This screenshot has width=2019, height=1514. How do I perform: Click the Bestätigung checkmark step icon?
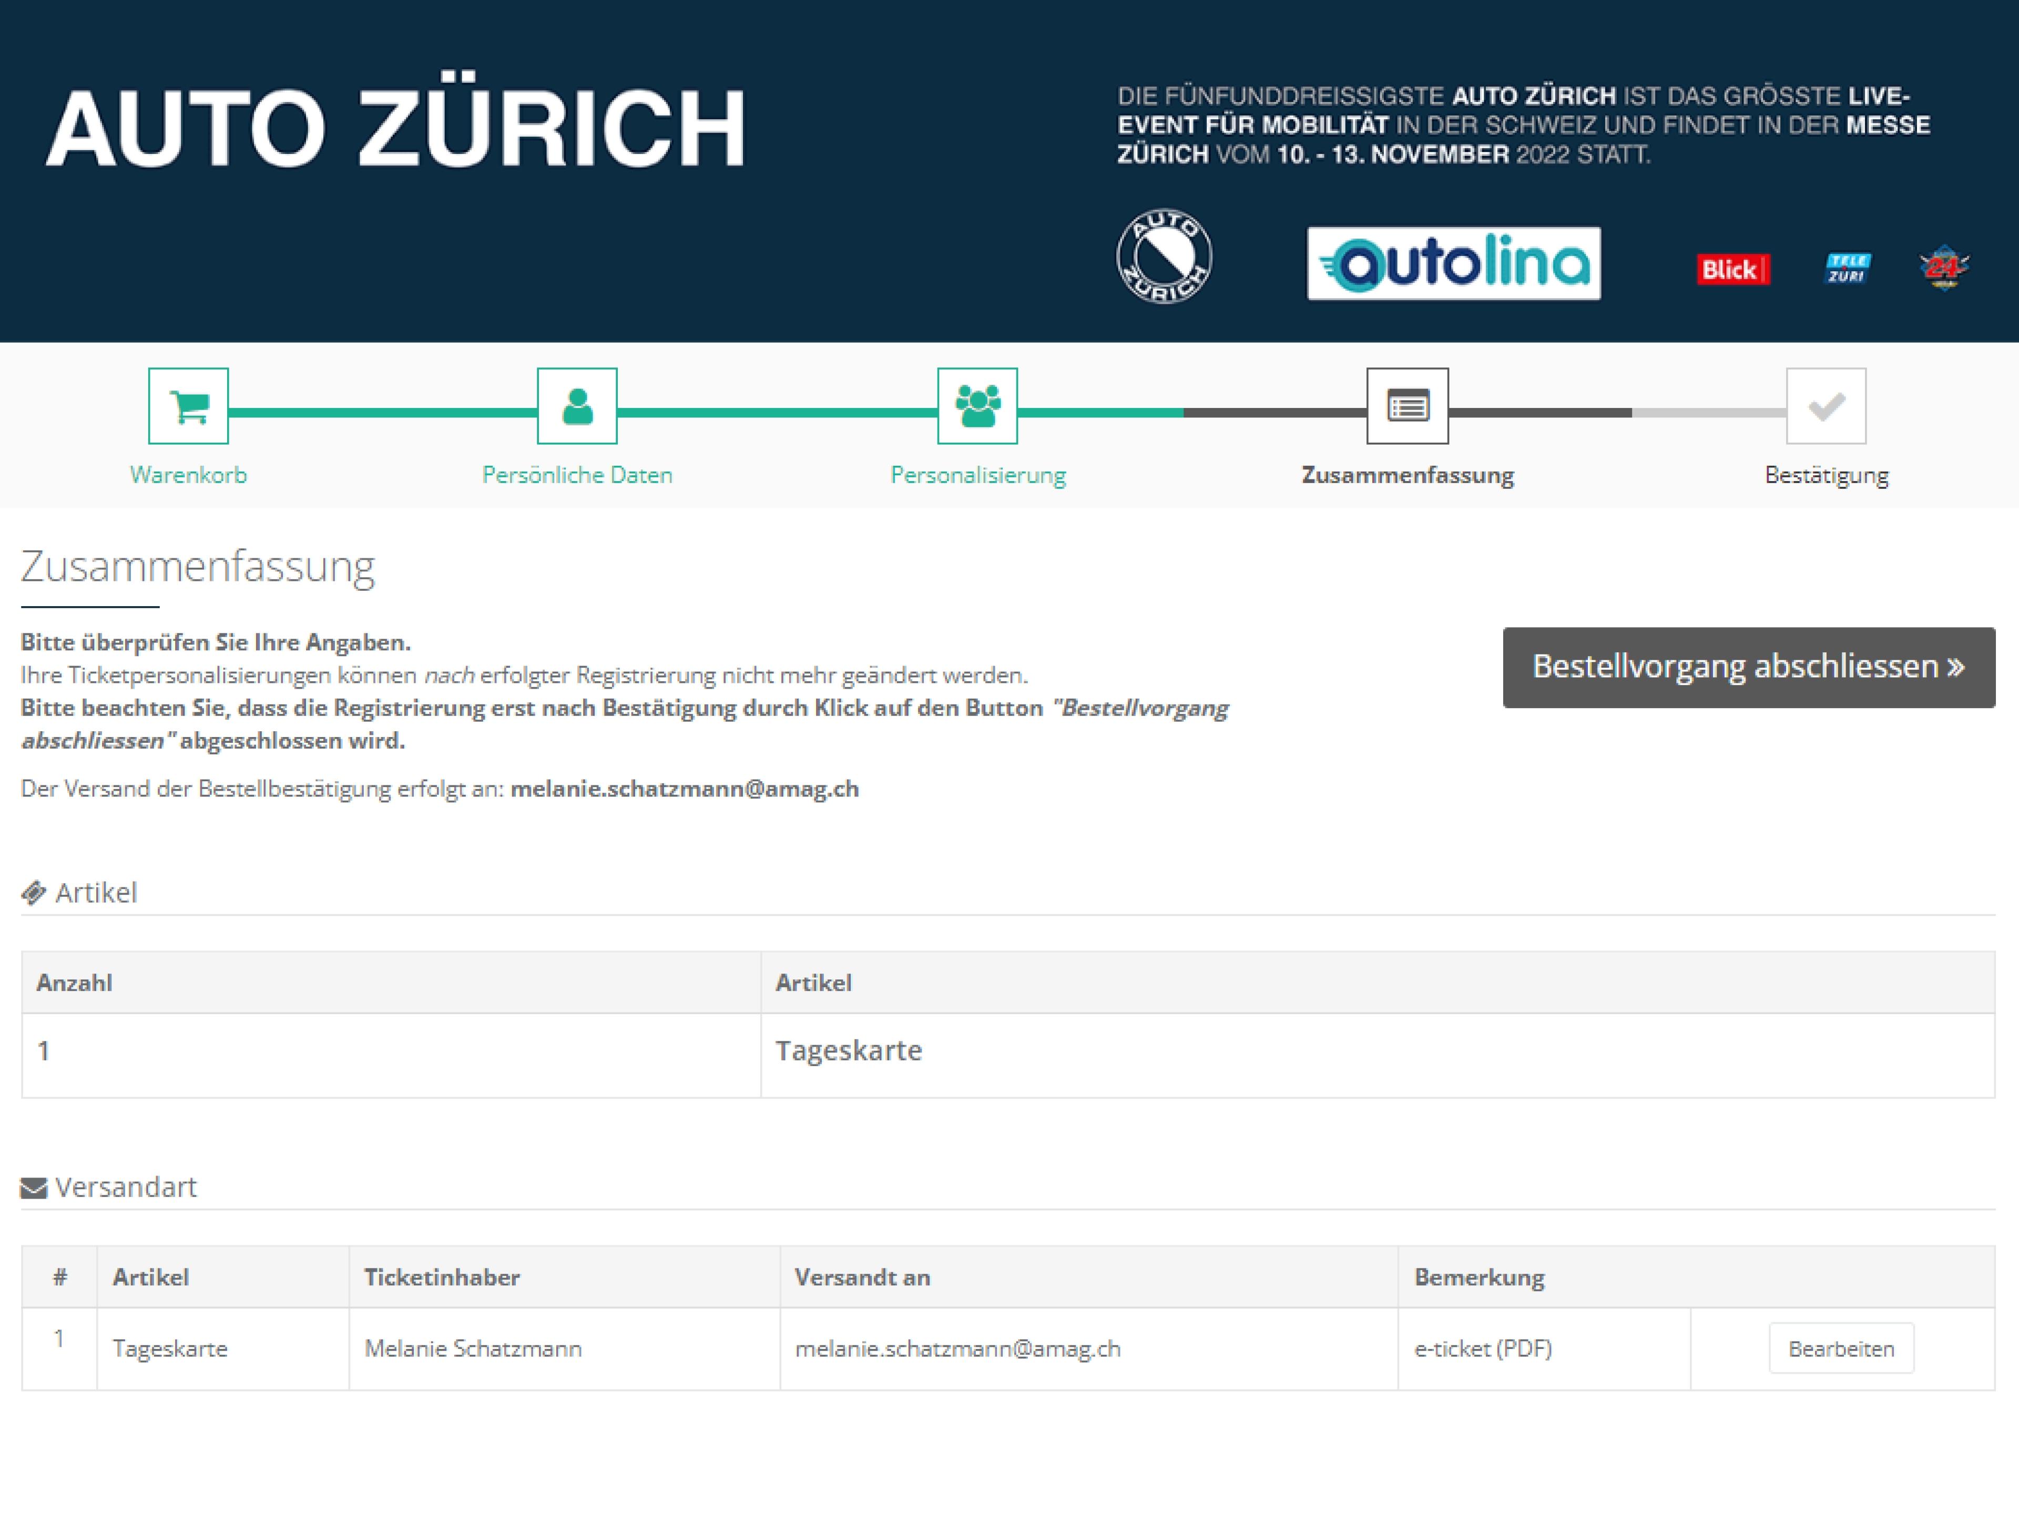pyautogui.click(x=1827, y=406)
